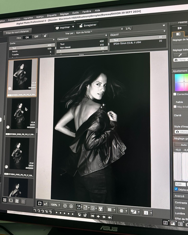188x235 pixels.
Task: Go to the first image arrow
Action: click(x=92, y=216)
